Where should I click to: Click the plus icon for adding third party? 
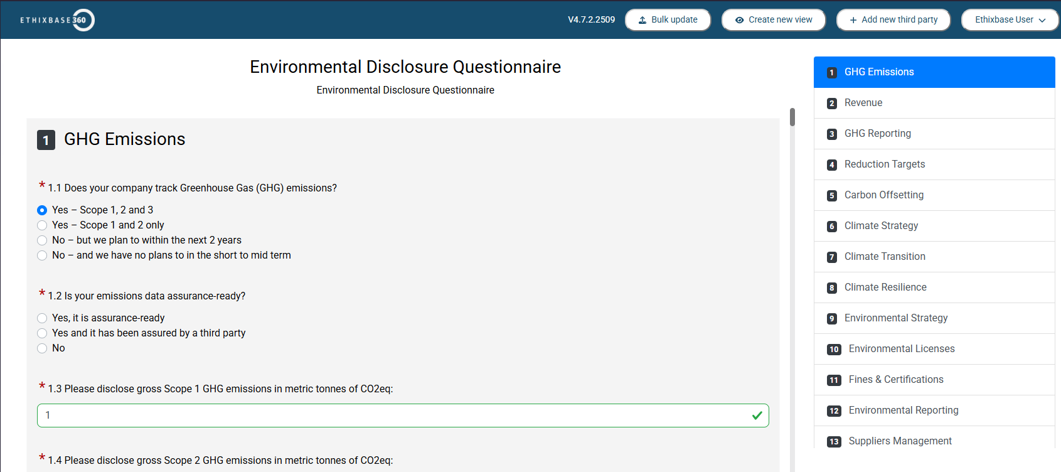click(x=853, y=20)
